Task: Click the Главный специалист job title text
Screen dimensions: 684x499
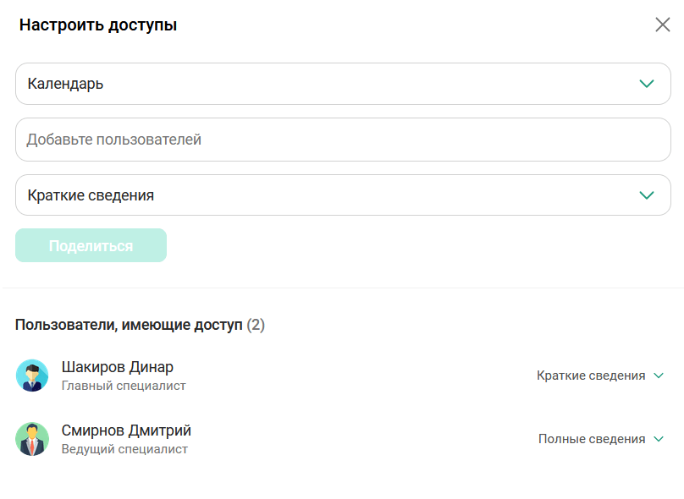Action: [x=123, y=385]
